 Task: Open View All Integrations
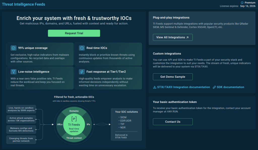click(x=173, y=37)
